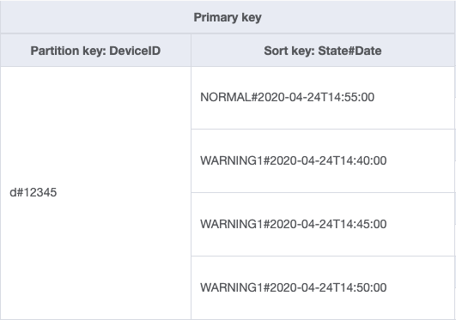This screenshot has height=320, width=456.
Task: Select the Partition key: DeviceID column header
Action: tap(95, 51)
